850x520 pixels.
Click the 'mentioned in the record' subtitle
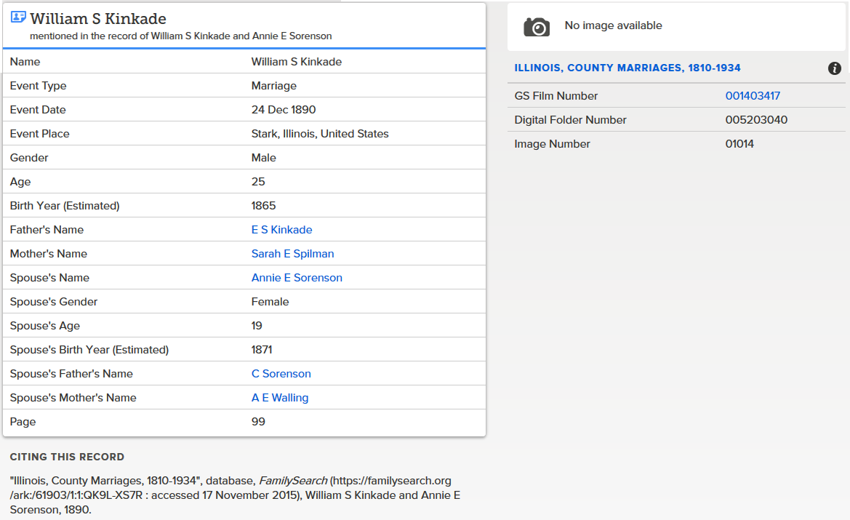coord(180,36)
